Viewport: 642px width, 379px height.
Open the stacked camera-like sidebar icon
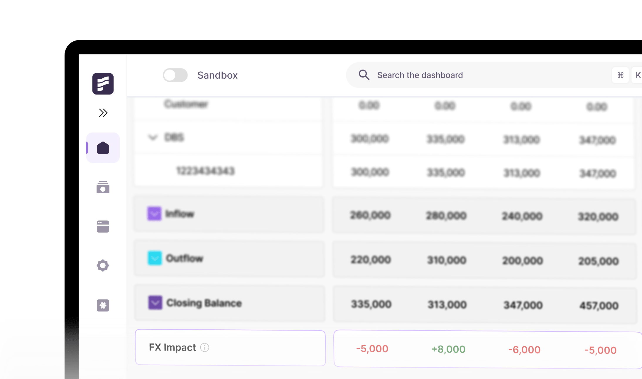click(103, 187)
